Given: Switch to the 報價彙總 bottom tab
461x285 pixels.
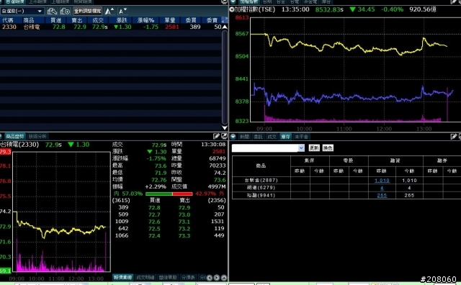Looking at the screenshot, I should click(122, 278).
